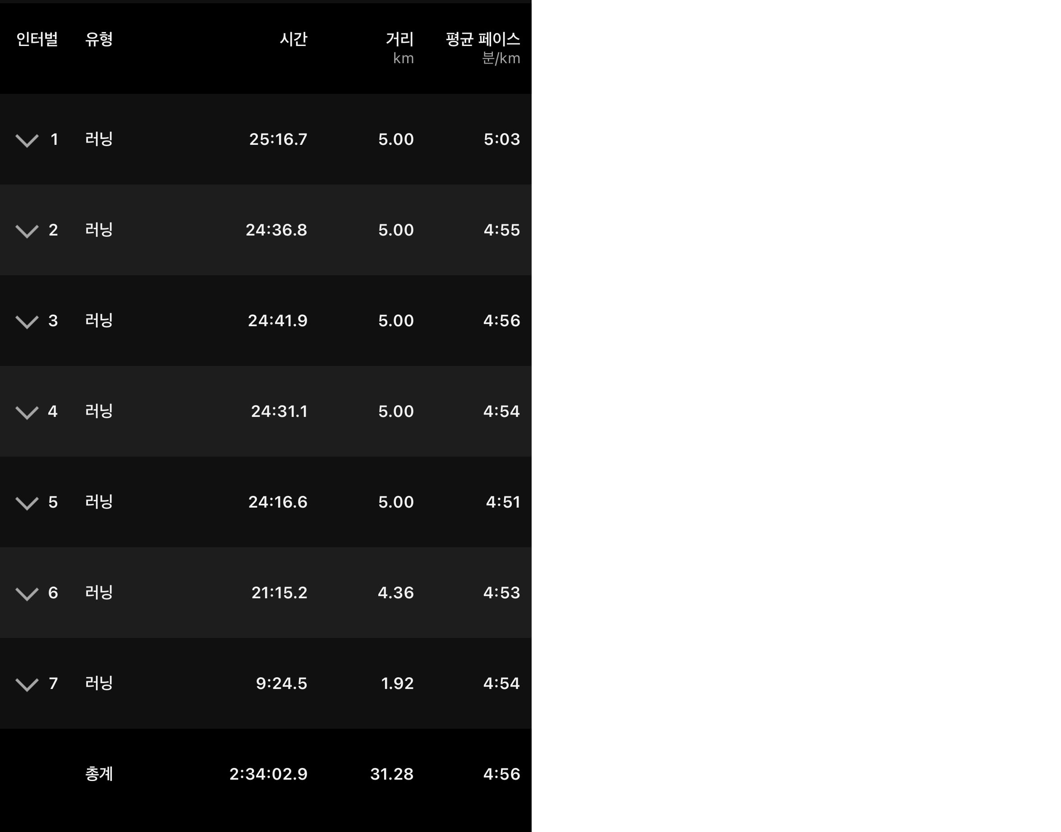The width and height of the screenshot is (1061, 832).
Task: Select total distance 31.28
Action: point(392,774)
